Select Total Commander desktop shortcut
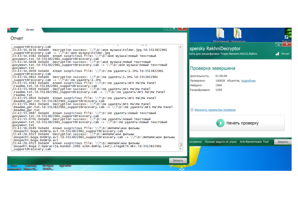Screen dimensions: 298x211 14,167
